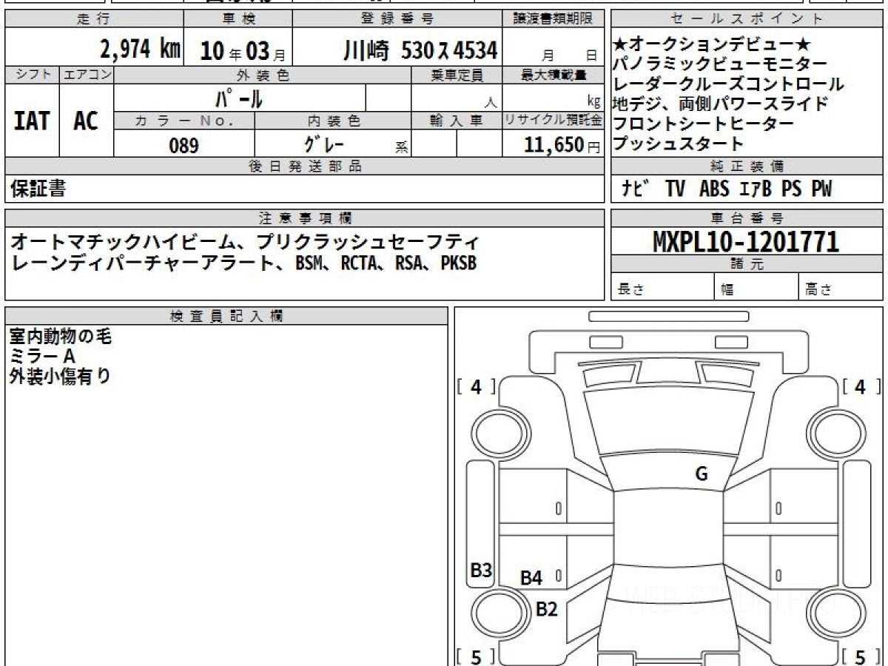888x666 pixels.
Task: Select the 外装色 header
Action: 263,75
